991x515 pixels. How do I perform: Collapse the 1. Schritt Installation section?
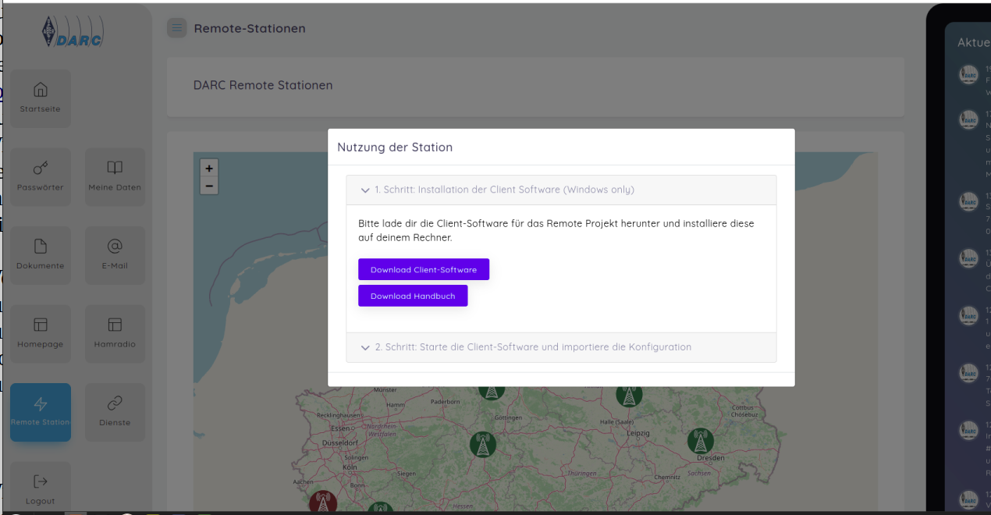504,190
